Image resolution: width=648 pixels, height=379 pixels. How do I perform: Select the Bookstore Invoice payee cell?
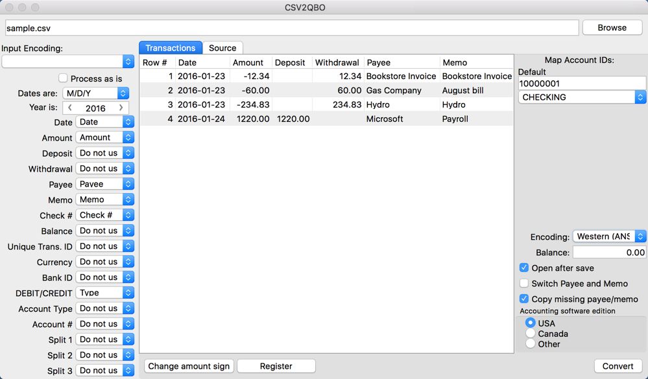402,76
